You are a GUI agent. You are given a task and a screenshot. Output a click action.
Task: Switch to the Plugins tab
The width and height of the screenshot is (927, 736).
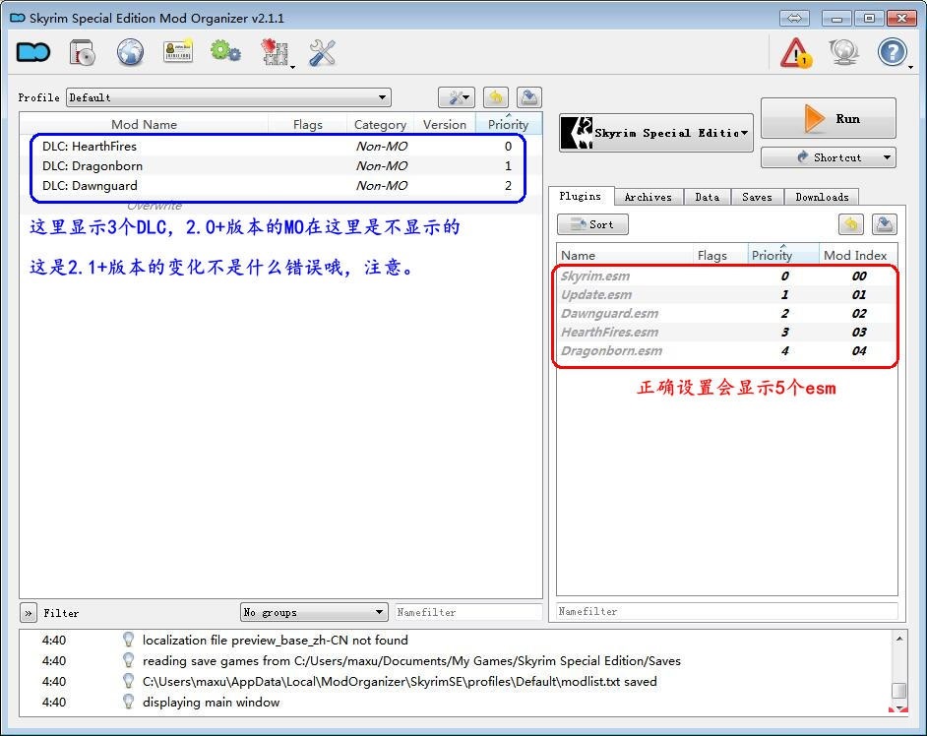(581, 196)
